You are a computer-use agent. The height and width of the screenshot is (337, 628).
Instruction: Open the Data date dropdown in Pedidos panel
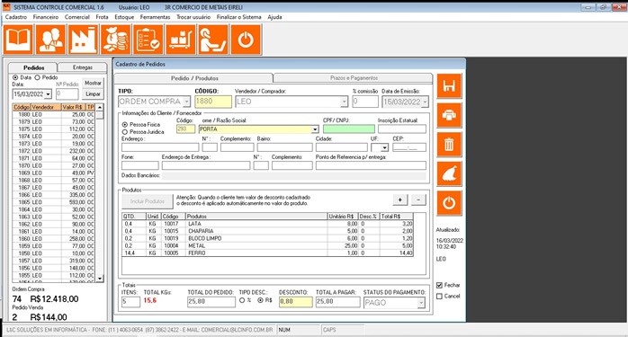point(48,94)
